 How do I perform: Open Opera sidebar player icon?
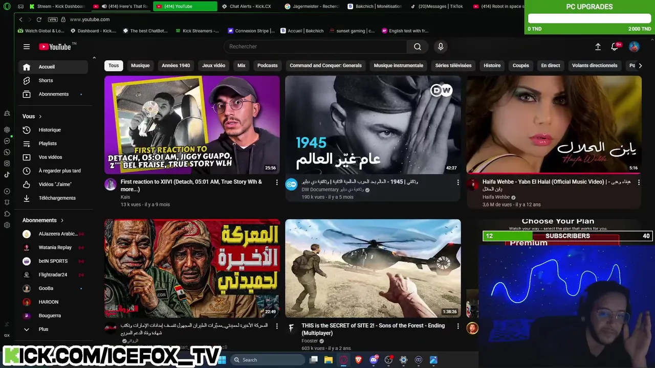(x=7, y=191)
